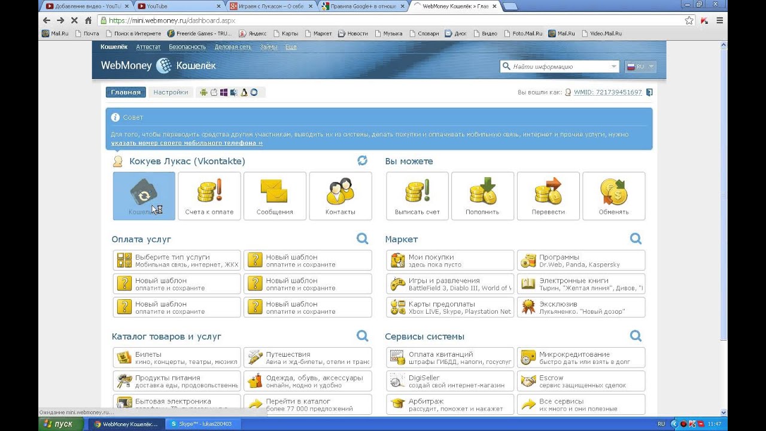Bookmark this page with star icon
This screenshot has height=431, width=766.
click(689, 20)
